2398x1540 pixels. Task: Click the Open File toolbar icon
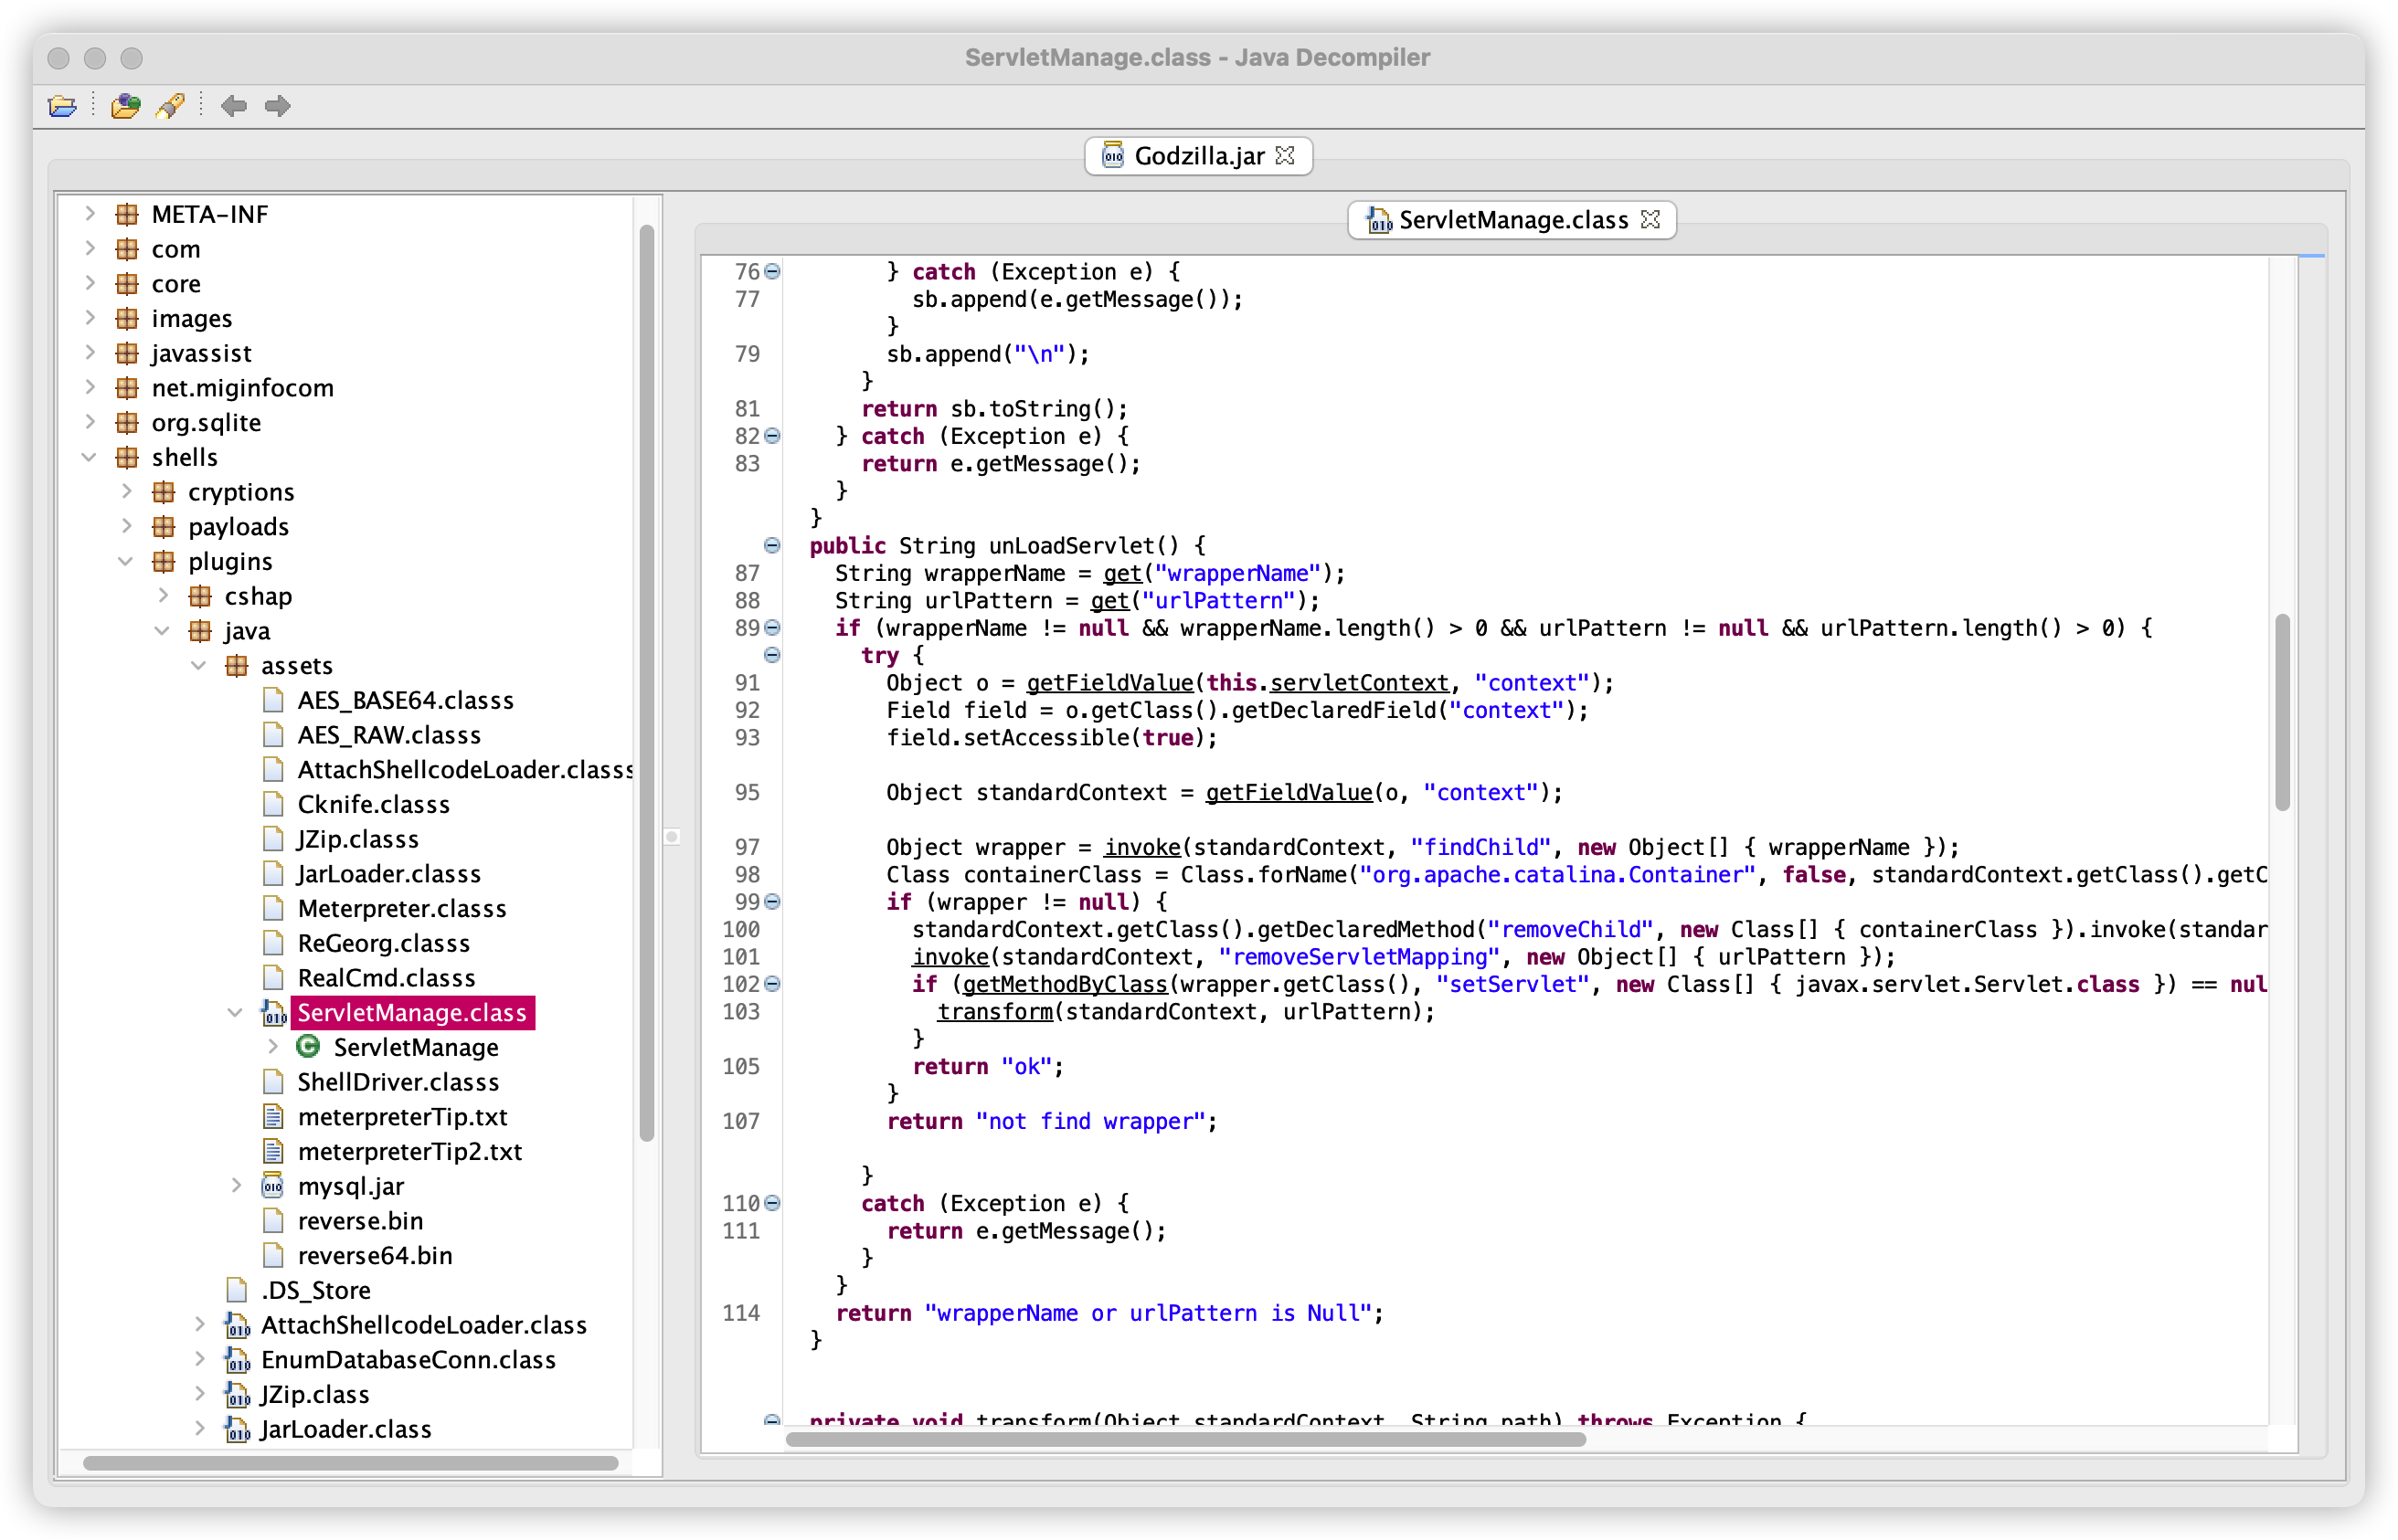pyautogui.click(x=62, y=106)
